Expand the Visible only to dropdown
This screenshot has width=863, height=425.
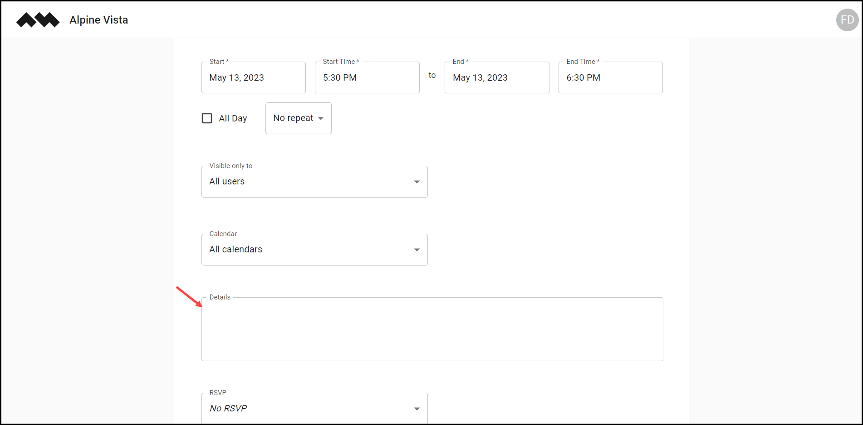[314, 182]
